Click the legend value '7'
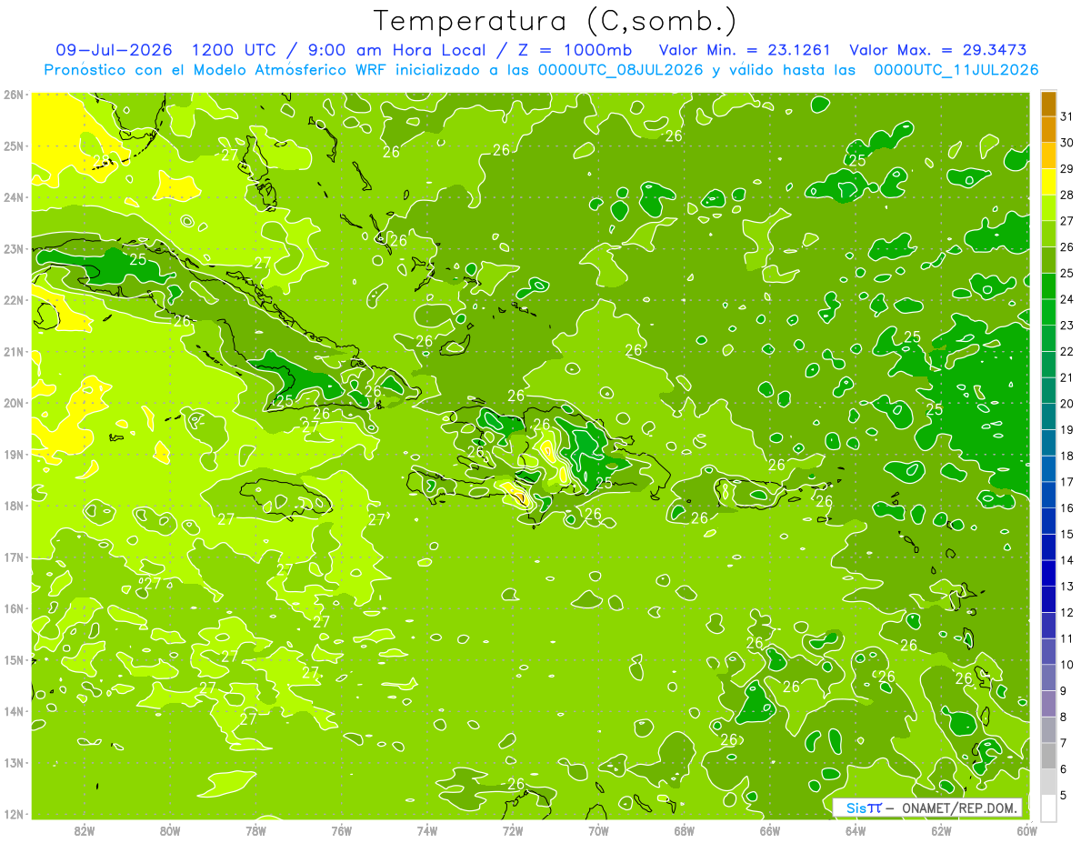The width and height of the screenshot is (1091, 843). pos(1064,743)
